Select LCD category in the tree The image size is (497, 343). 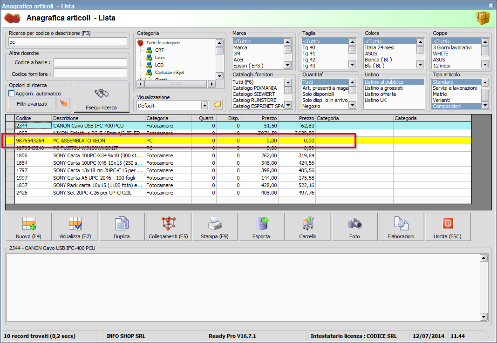pyautogui.click(x=159, y=65)
